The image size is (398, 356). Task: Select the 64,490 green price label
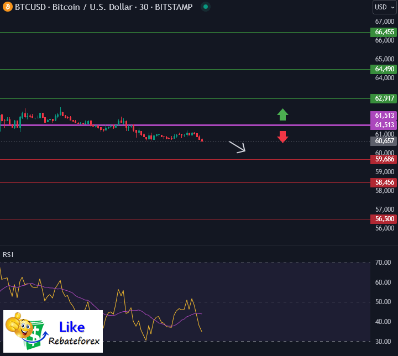click(x=383, y=69)
